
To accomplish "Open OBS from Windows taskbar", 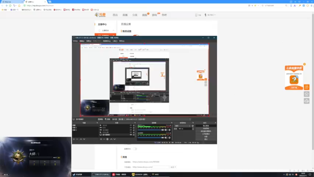I will click(101, 174).
